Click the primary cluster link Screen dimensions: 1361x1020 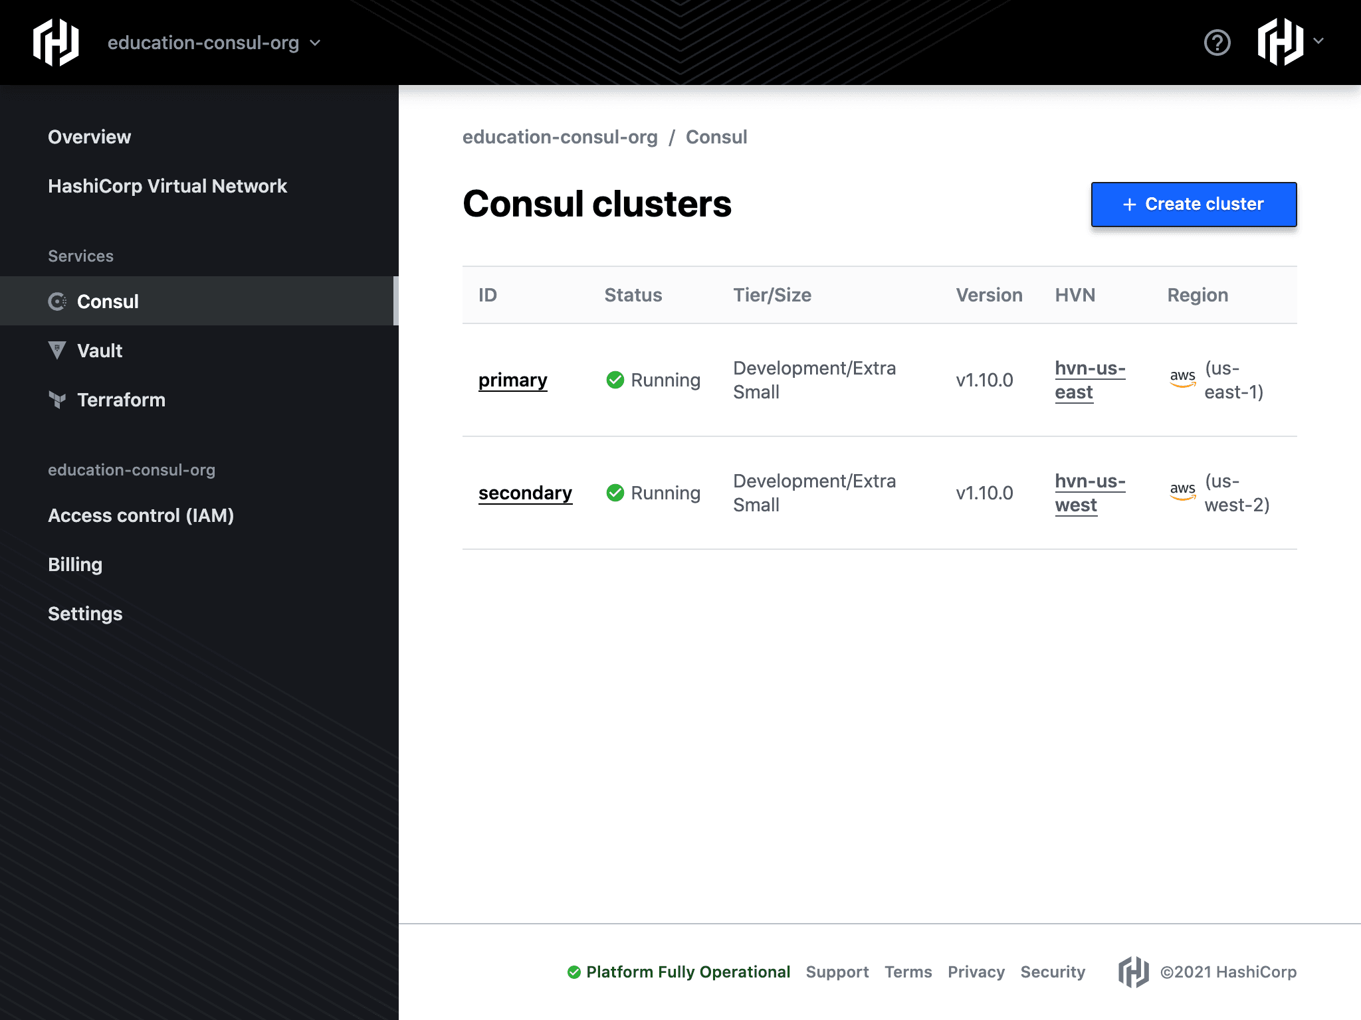tap(512, 379)
